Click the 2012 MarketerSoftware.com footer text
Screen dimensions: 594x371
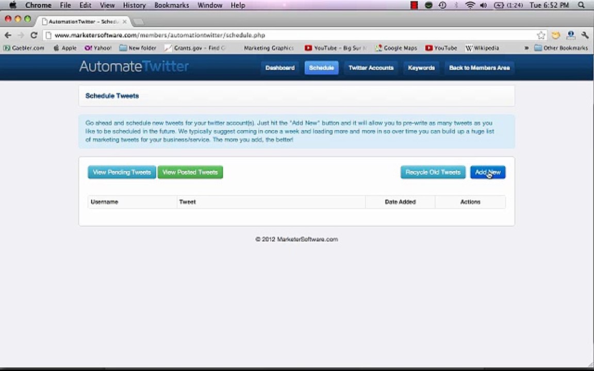point(296,239)
